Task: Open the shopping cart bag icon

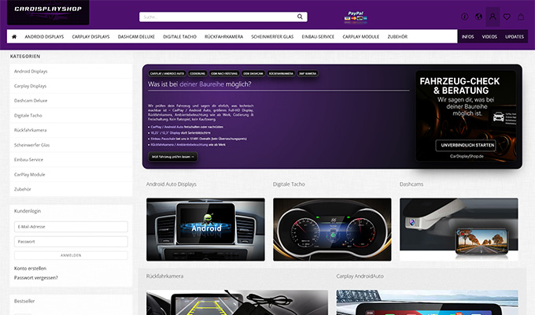Action: [x=522, y=17]
